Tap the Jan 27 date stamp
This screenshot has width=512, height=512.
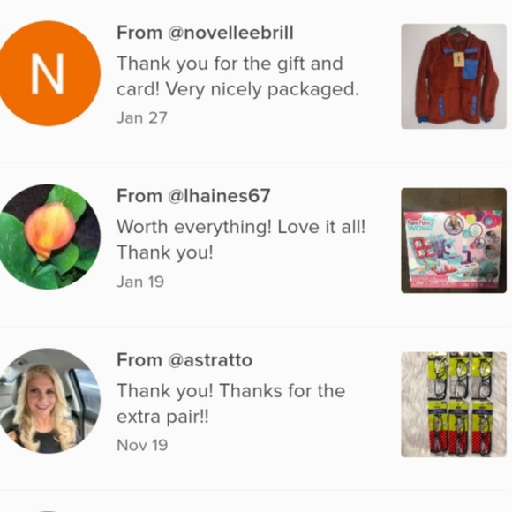click(x=142, y=118)
